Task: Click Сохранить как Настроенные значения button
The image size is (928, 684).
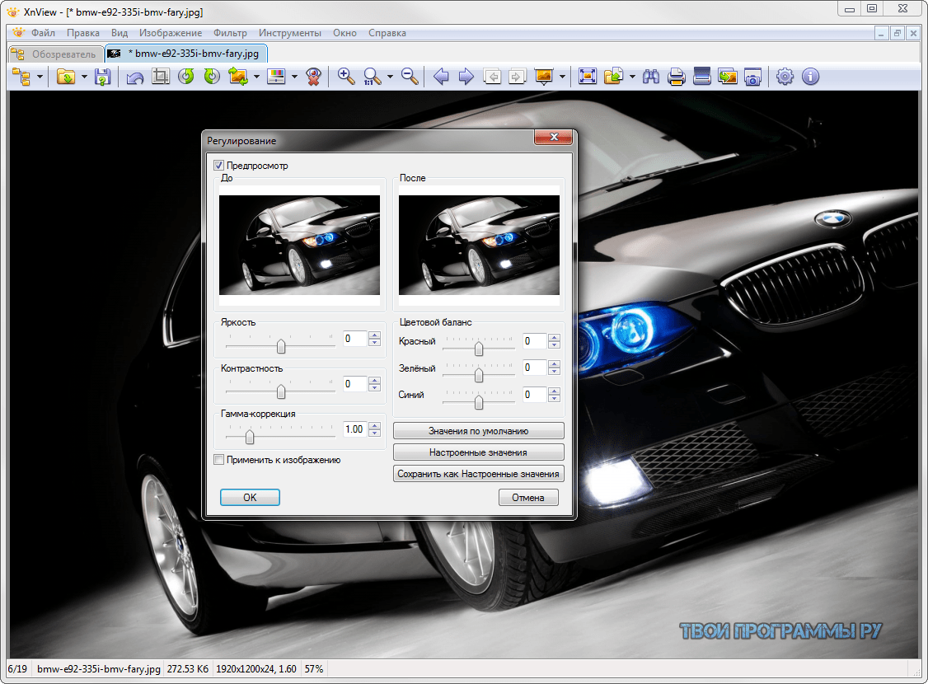Action: [478, 473]
